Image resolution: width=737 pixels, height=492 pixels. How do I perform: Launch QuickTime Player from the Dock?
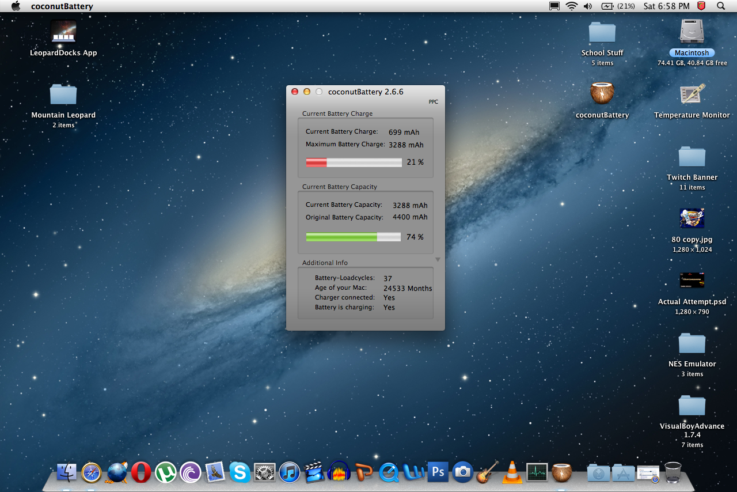click(x=389, y=472)
